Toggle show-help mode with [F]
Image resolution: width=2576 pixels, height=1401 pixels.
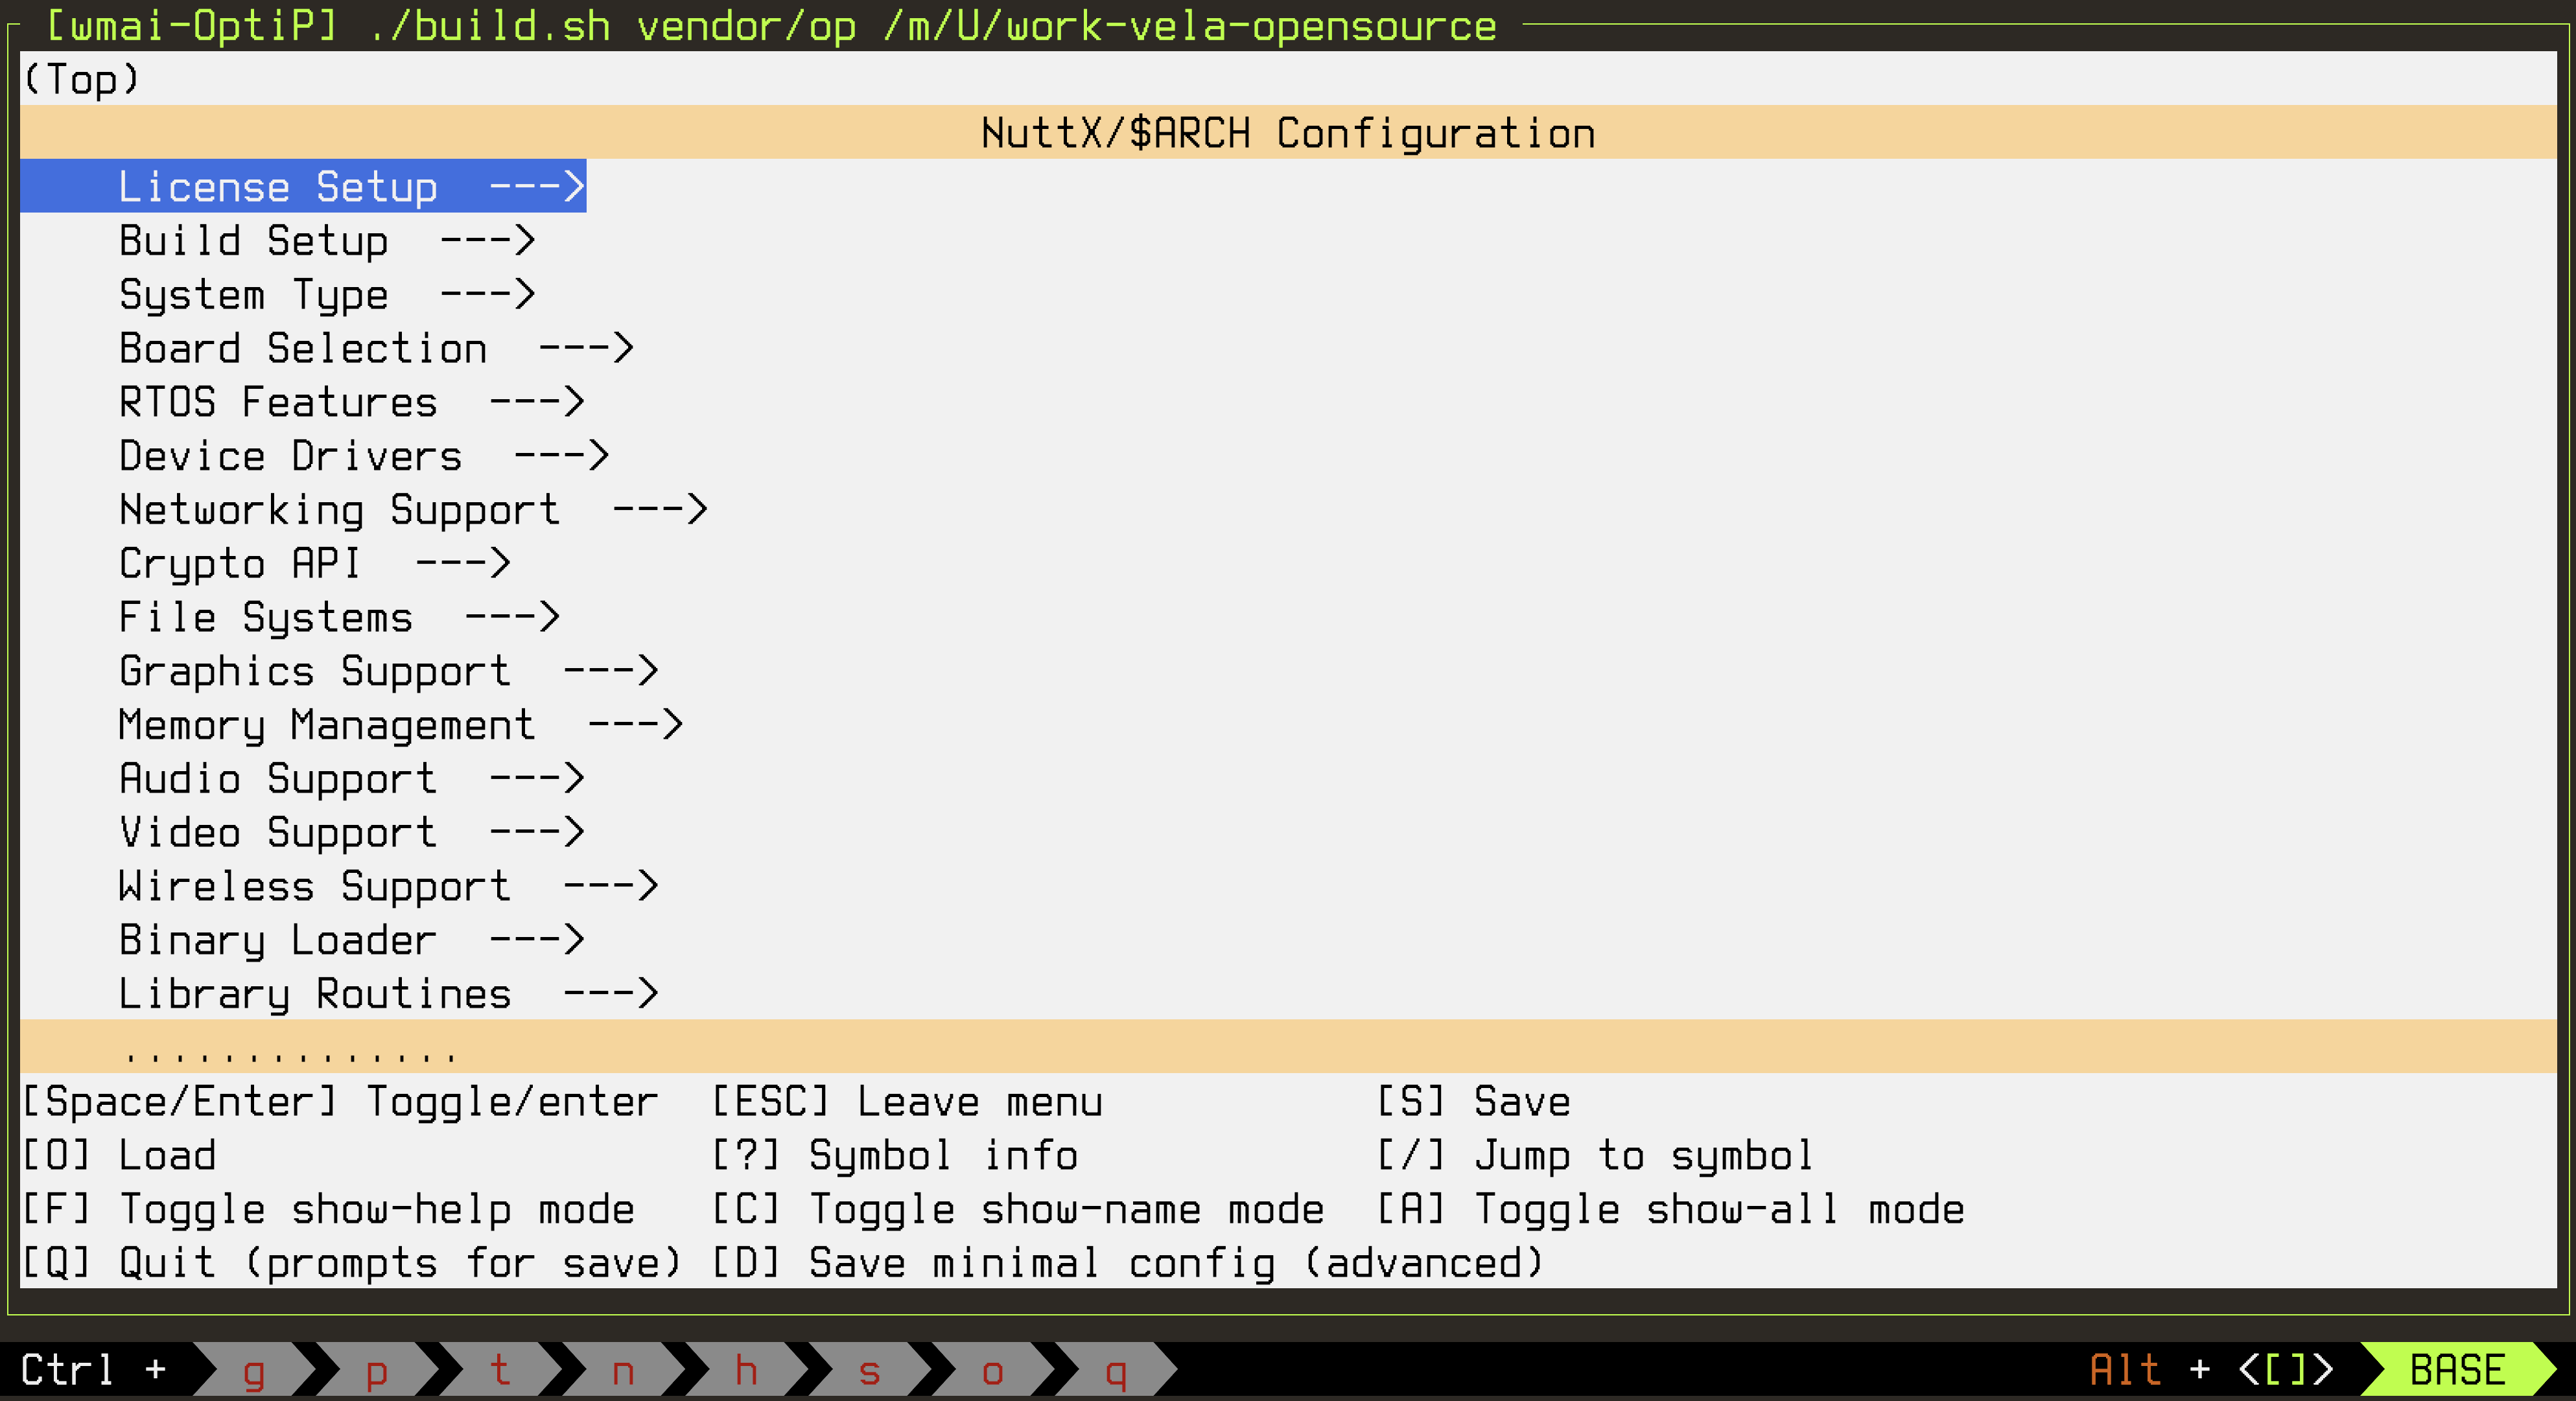[328, 1210]
